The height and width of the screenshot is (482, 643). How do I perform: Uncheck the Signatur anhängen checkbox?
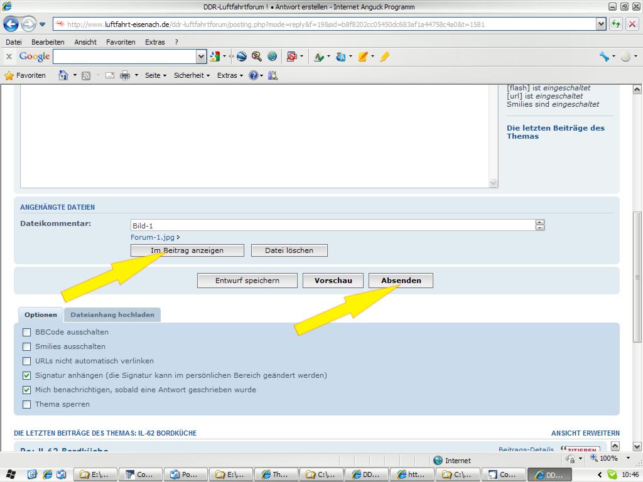(26, 375)
